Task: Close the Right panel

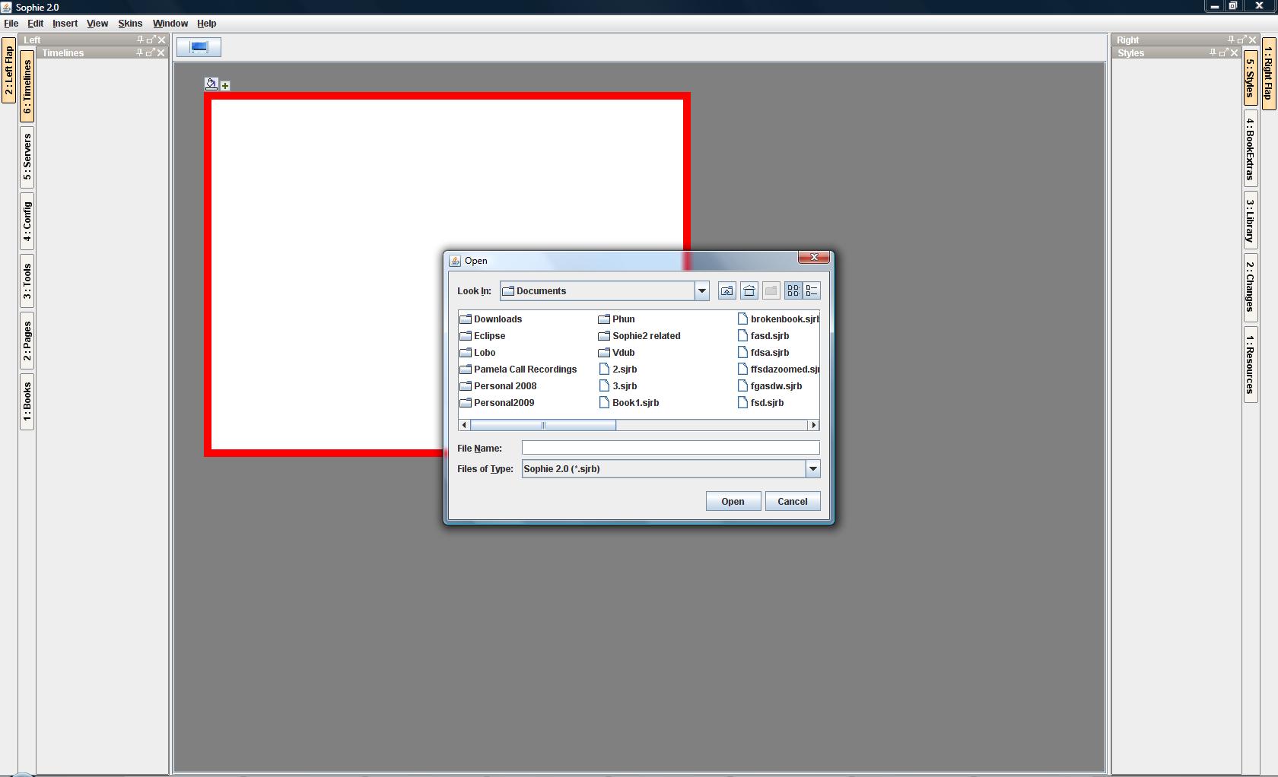Action: click(x=1252, y=40)
